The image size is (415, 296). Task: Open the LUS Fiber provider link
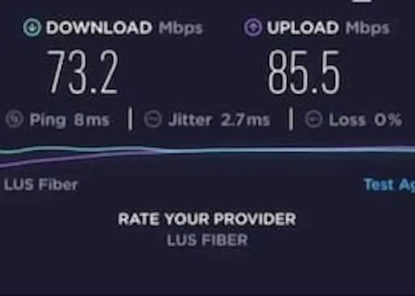point(41,185)
